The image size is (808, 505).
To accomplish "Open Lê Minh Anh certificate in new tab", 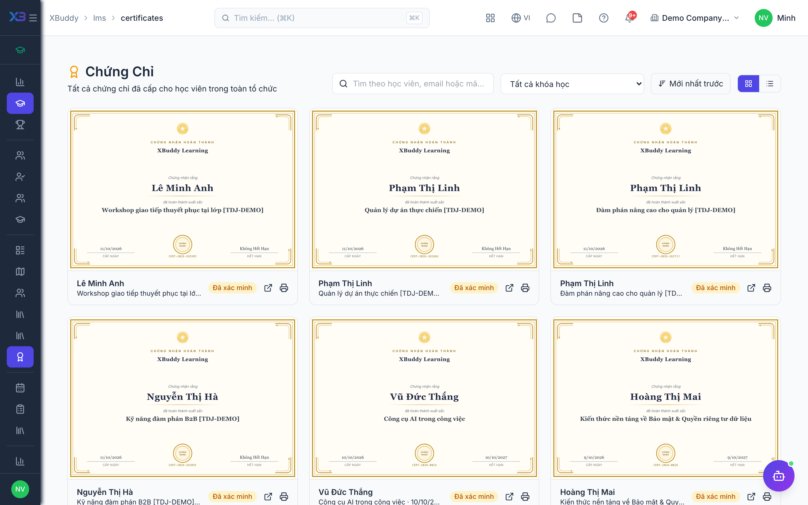I will (268, 288).
